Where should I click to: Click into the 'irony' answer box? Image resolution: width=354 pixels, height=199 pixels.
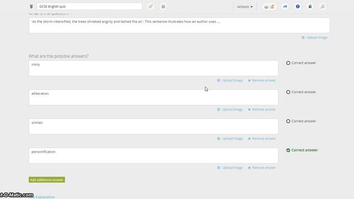pos(154,68)
